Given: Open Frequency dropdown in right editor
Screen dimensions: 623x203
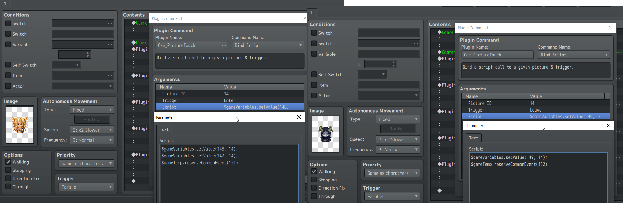Looking at the screenshot, I should 398,150.
